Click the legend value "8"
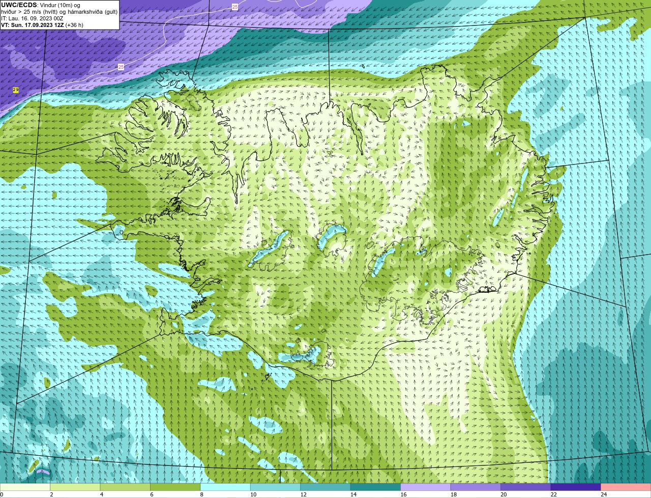Viewport: 651px width, 498px height. click(x=201, y=494)
